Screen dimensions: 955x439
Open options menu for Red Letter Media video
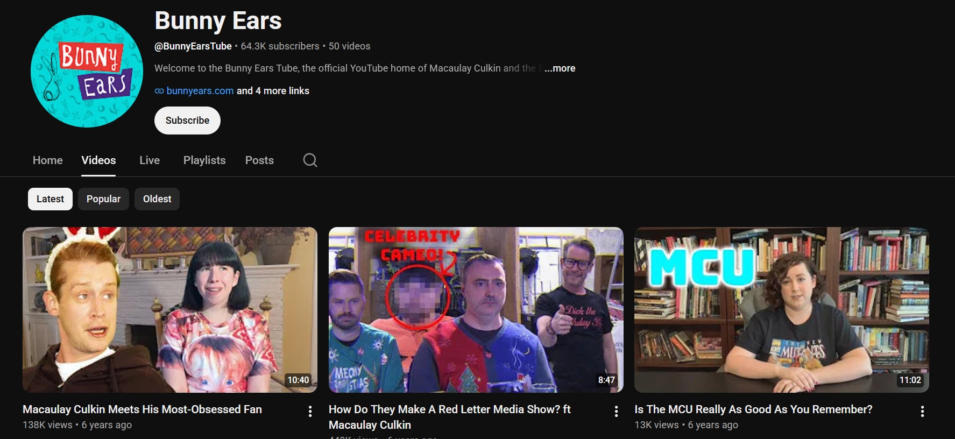616,412
